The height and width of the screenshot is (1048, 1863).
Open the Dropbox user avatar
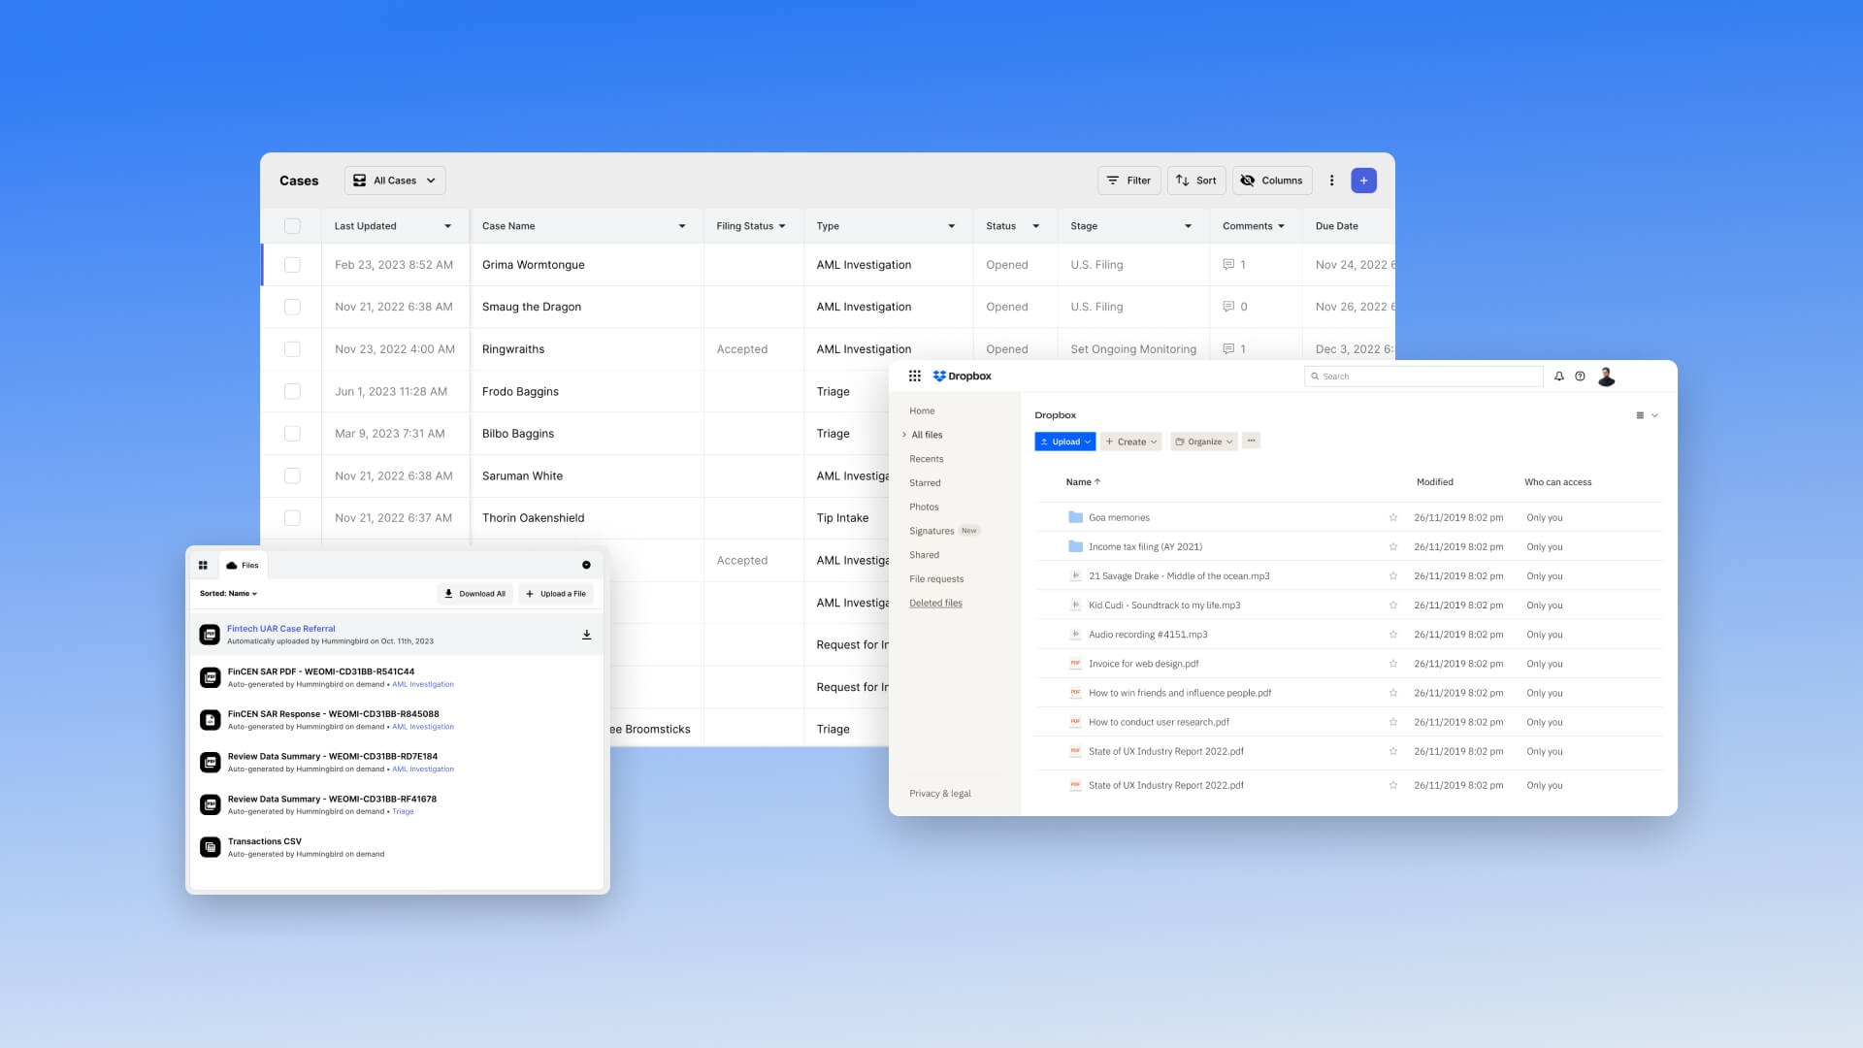(1606, 377)
